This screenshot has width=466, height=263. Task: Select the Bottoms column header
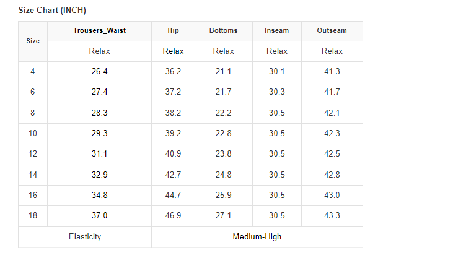(223, 30)
